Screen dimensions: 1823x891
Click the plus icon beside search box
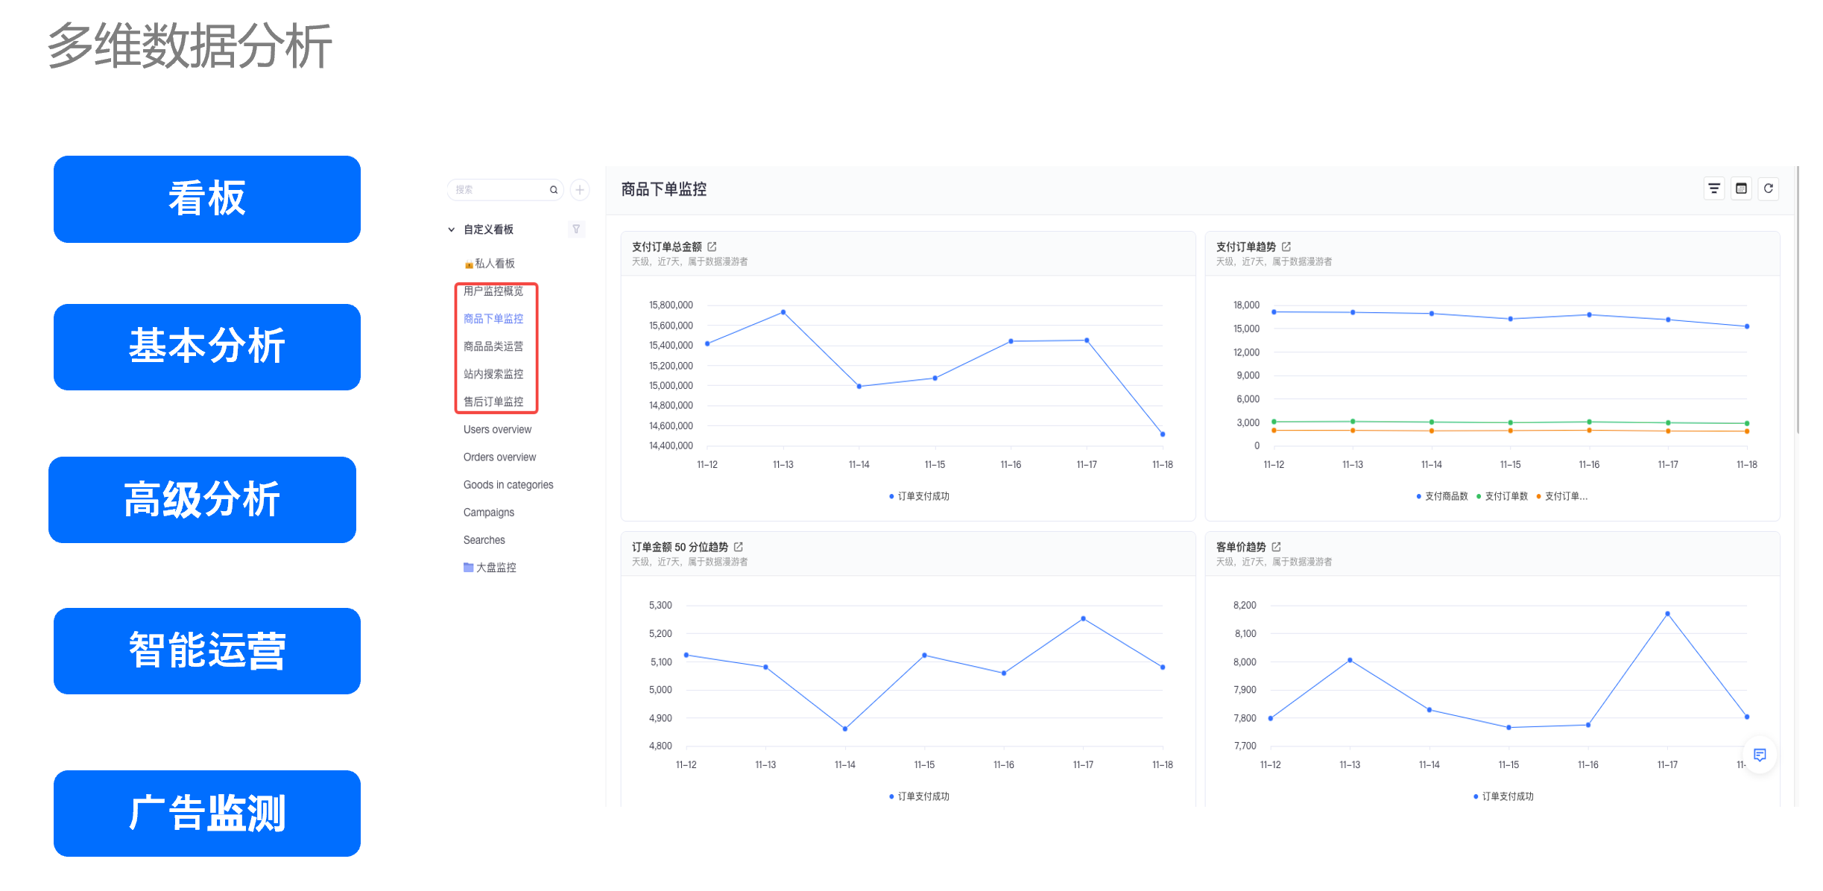coord(579,190)
